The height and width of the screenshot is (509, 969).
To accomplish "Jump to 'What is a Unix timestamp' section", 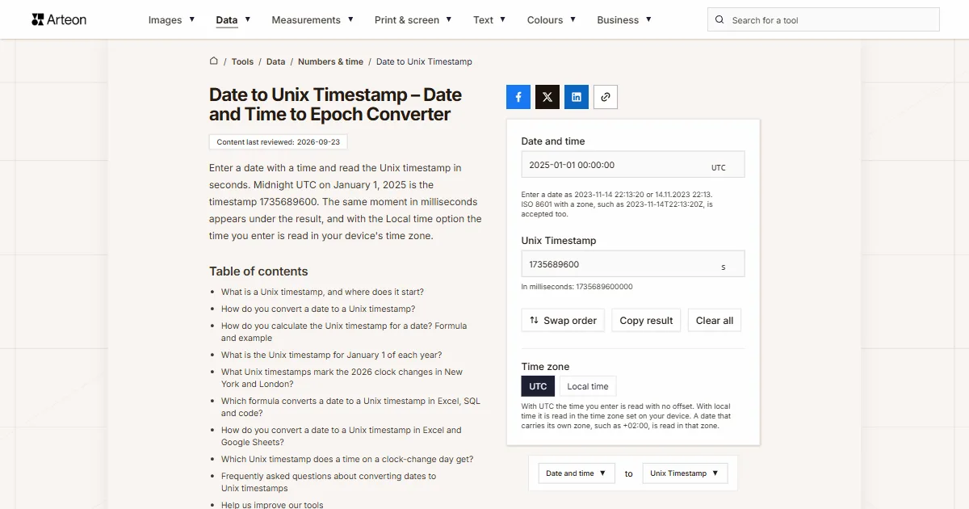I will click(x=322, y=292).
